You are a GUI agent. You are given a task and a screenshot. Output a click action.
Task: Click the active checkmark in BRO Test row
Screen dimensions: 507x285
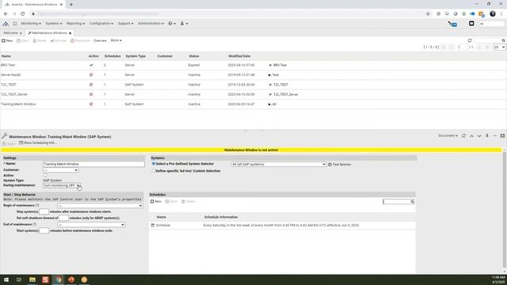pyautogui.click(x=91, y=65)
